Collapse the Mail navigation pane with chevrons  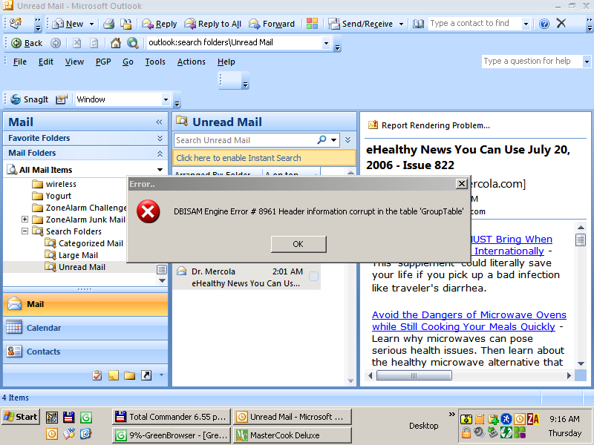point(159,122)
